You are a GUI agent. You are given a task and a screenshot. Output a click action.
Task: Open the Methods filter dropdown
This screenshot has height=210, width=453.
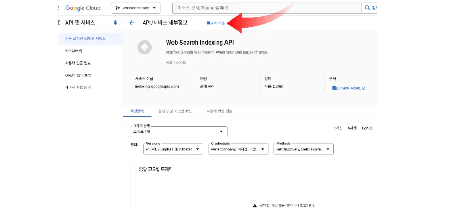(x=304, y=149)
